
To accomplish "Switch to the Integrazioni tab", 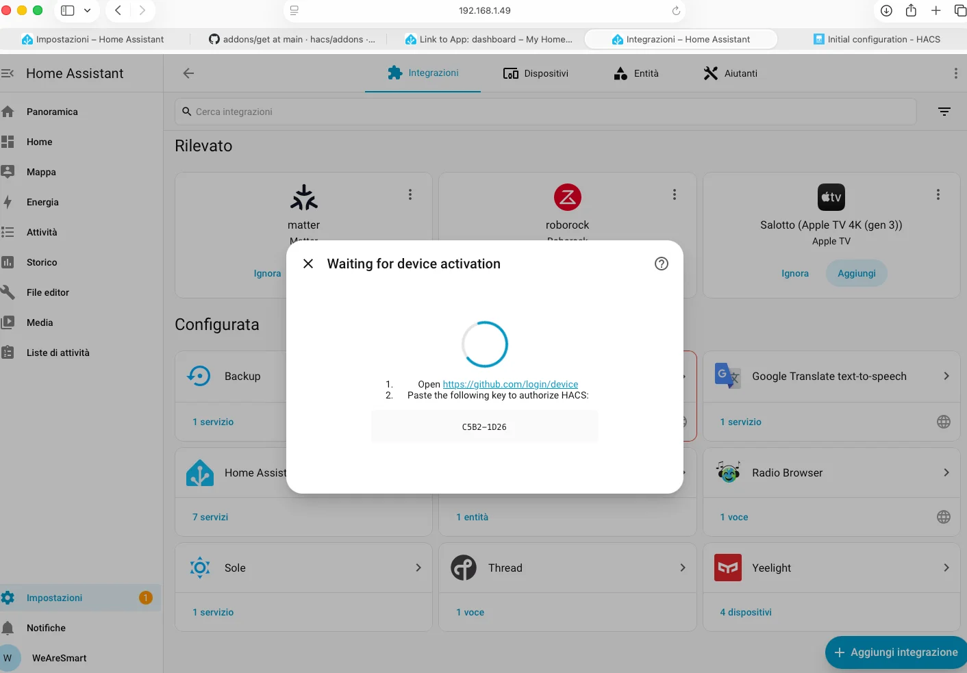I will (x=423, y=73).
